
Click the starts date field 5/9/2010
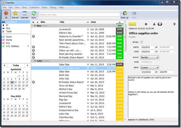[147, 47]
